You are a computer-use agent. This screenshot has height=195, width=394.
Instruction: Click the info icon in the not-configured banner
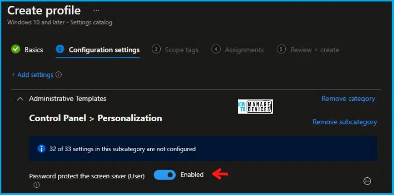42,148
